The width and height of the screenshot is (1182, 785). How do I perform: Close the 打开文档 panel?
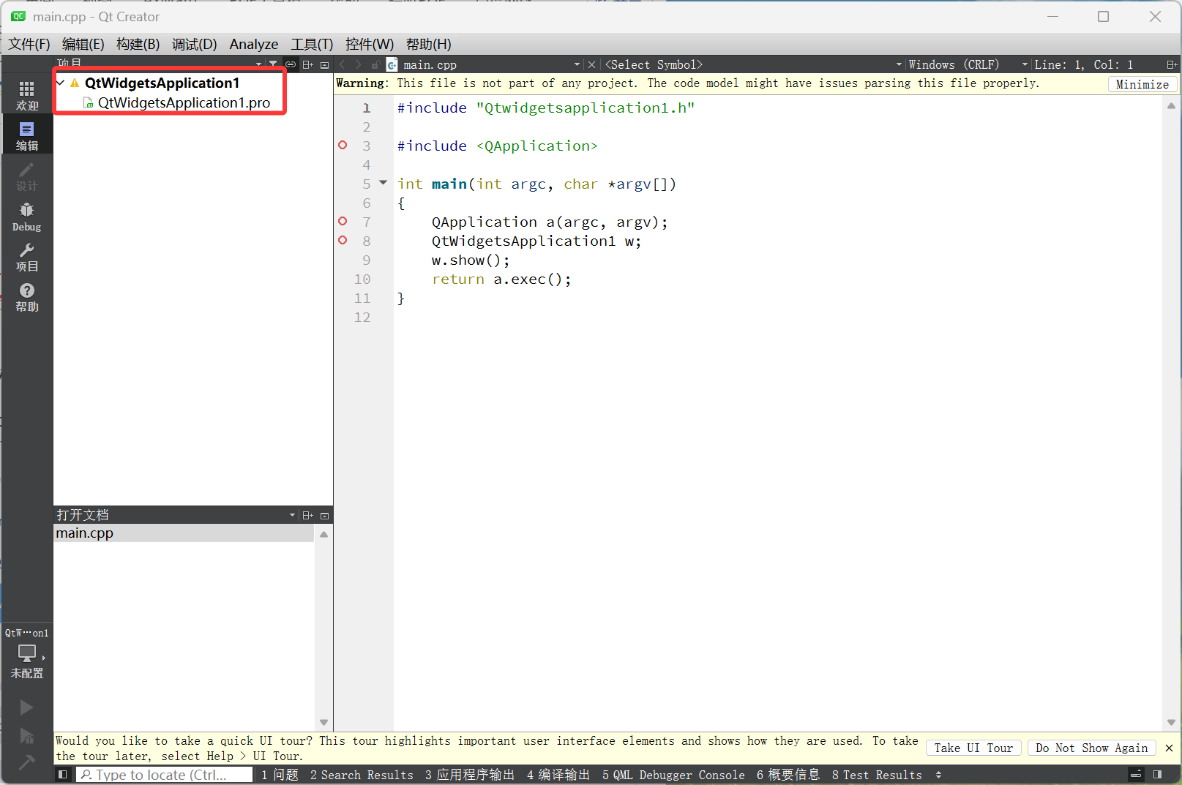tap(325, 515)
